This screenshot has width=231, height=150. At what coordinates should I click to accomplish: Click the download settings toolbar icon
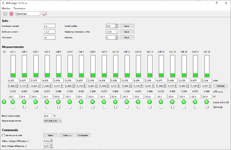click(44, 14)
